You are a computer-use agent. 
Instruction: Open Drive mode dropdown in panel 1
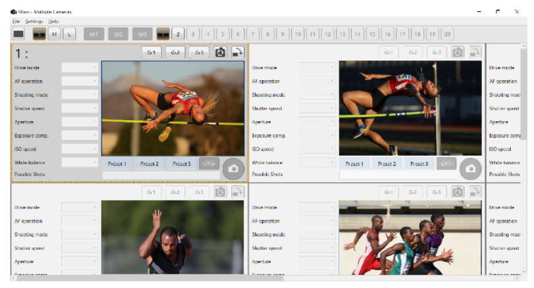(80, 68)
